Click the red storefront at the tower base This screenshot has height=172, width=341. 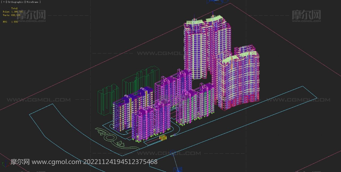coord(241,101)
